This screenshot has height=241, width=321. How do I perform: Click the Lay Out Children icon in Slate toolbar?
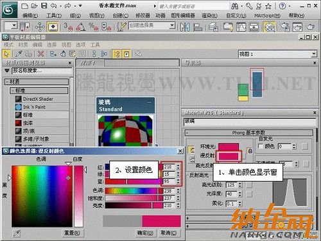click(103, 54)
